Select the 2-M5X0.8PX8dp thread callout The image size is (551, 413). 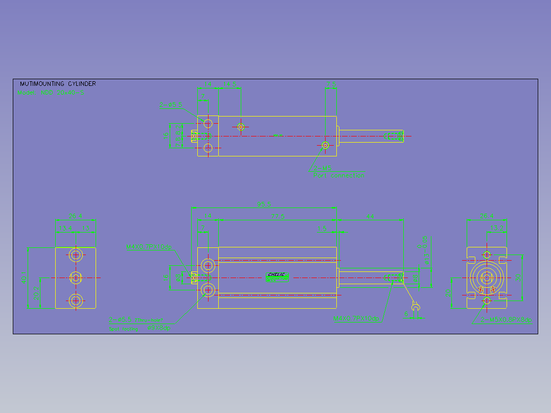click(x=506, y=320)
